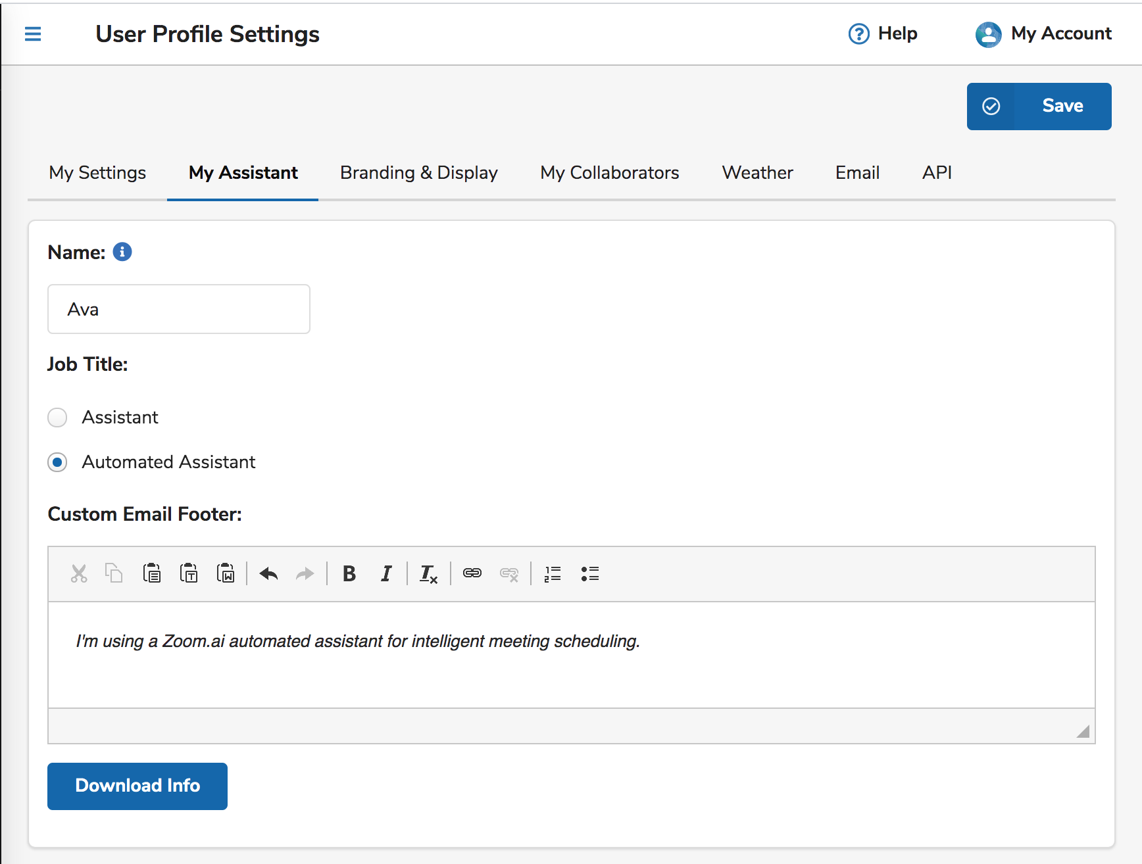Save the profile settings
This screenshot has height=864, width=1142.
(x=1039, y=105)
